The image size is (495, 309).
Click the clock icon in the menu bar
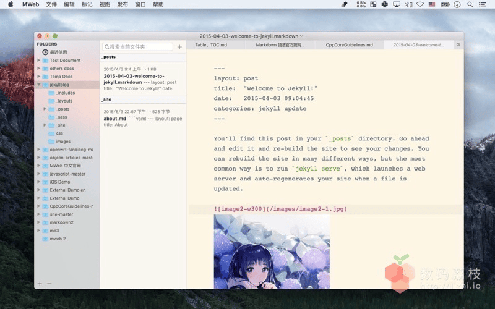pyautogui.click(x=457, y=4)
